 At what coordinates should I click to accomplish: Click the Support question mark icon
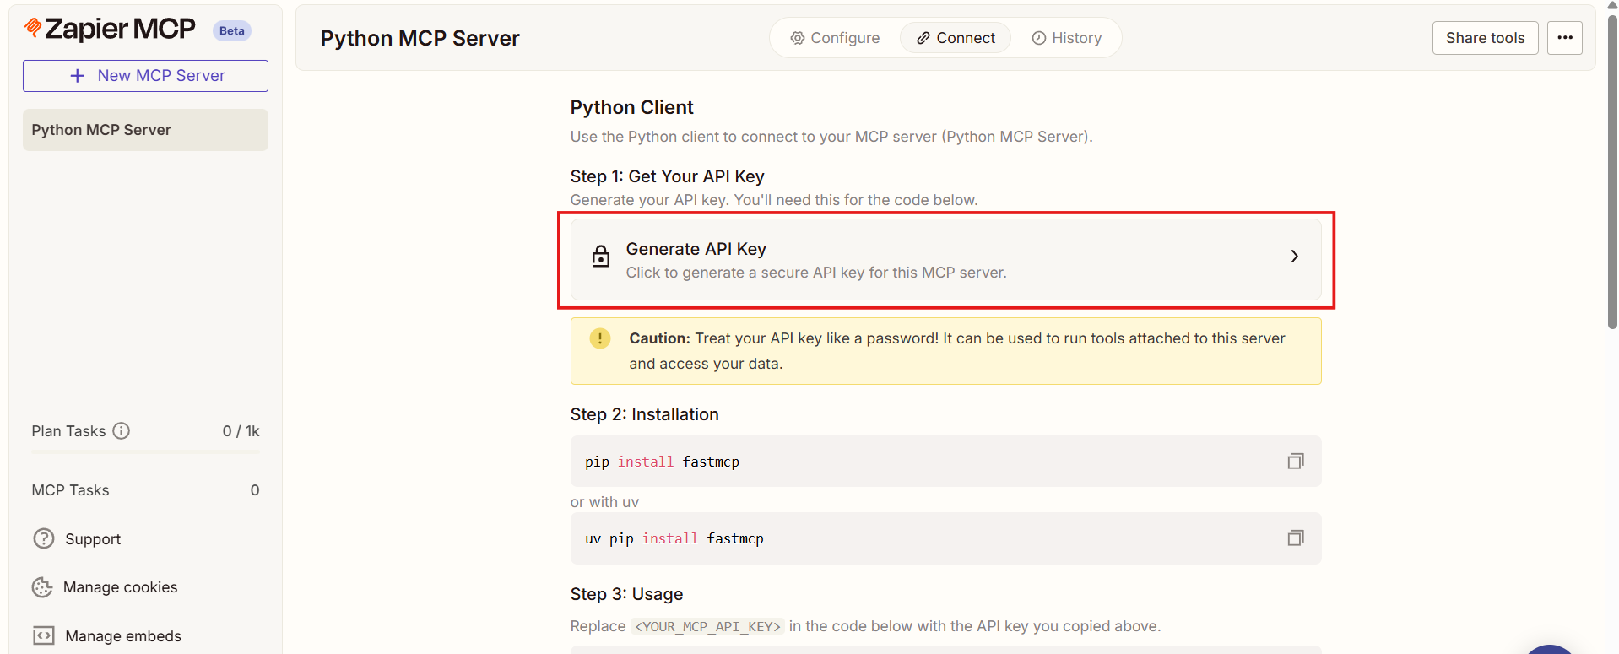coord(43,538)
